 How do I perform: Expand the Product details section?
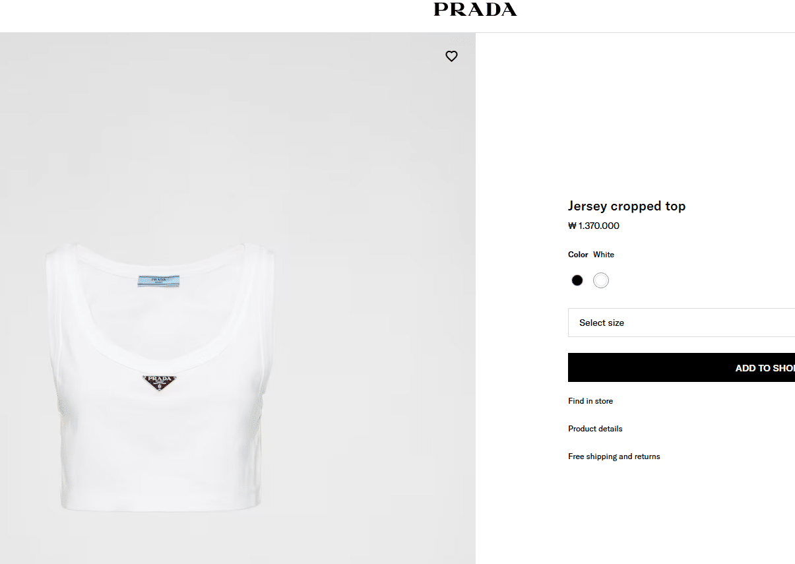pyautogui.click(x=595, y=429)
